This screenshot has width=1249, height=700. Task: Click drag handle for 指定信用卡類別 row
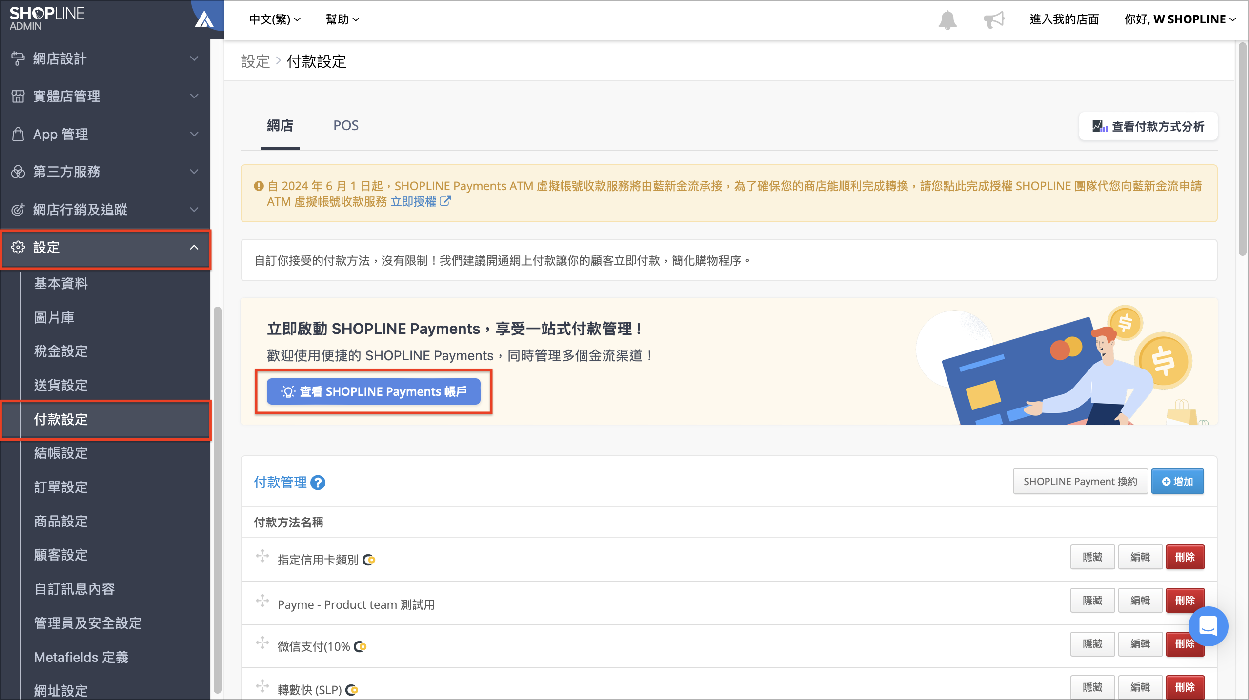click(262, 556)
